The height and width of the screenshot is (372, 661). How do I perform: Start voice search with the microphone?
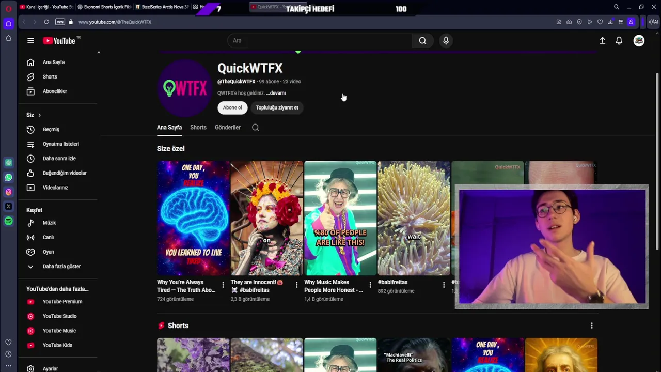(446, 41)
